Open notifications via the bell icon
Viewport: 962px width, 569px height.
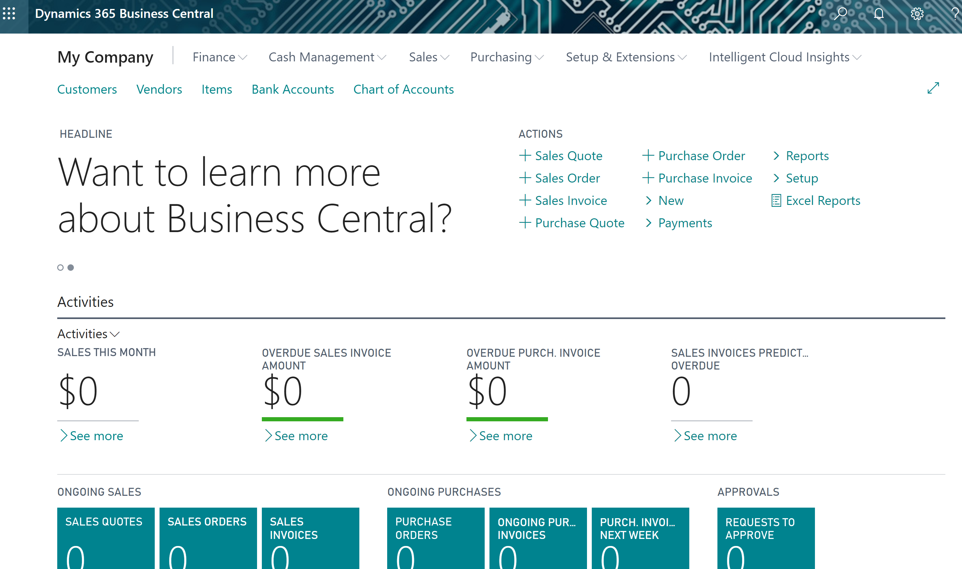[x=879, y=13]
